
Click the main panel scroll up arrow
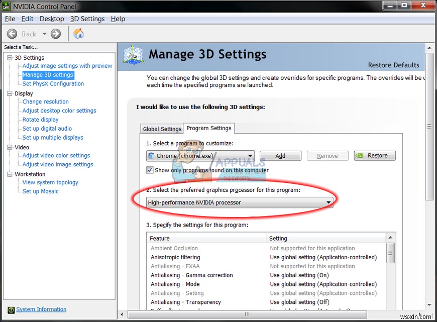(429, 48)
